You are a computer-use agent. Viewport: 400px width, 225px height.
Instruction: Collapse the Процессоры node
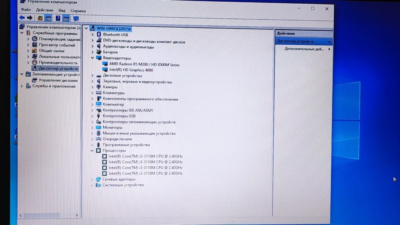(x=92, y=151)
